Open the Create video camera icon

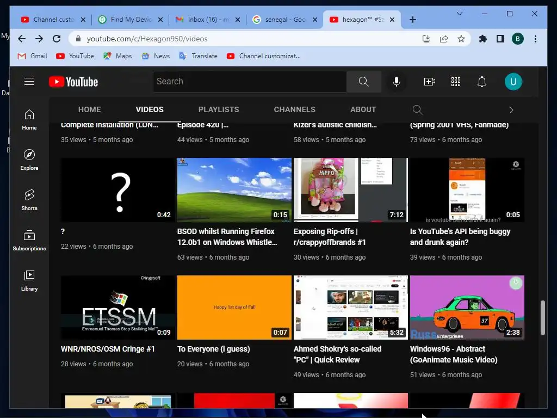pyautogui.click(x=430, y=82)
